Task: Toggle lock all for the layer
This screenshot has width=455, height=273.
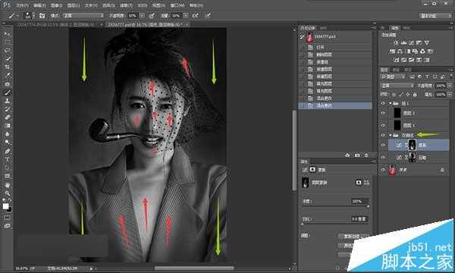Action: tap(415, 94)
